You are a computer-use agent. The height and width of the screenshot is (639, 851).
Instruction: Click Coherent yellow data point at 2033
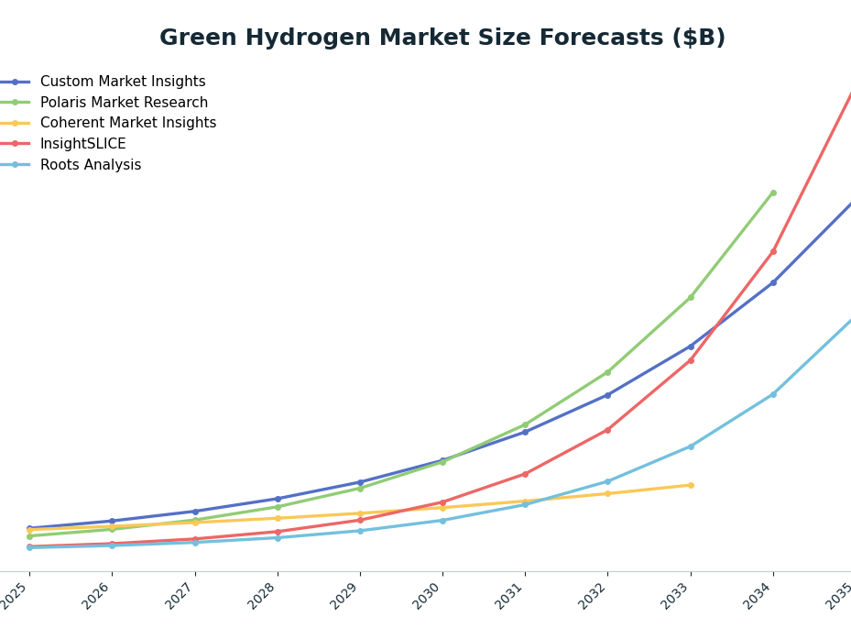[x=691, y=485]
